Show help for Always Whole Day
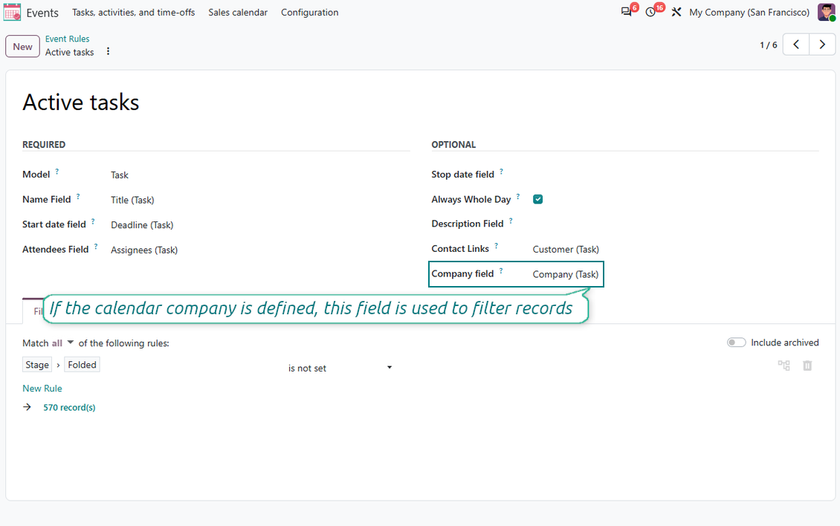Image resolution: width=840 pixels, height=526 pixels. [x=518, y=197]
